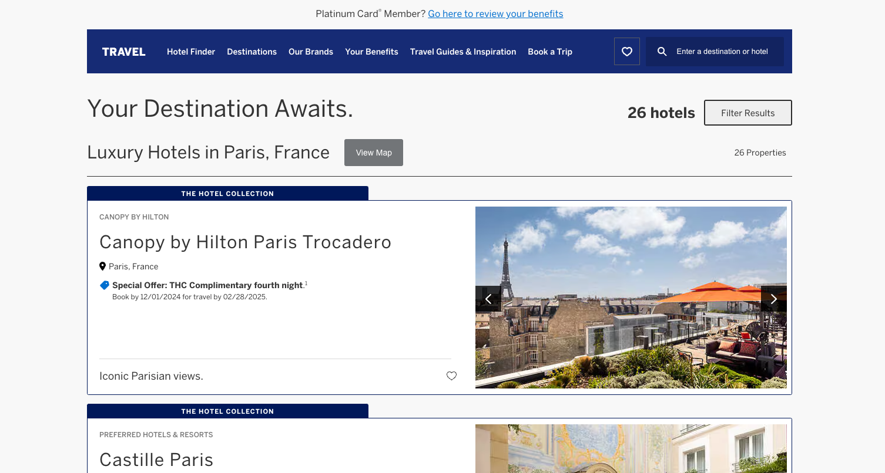
Task: Select Hotel Finder in navigation
Action: pyautogui.click(x=191, y=52)
